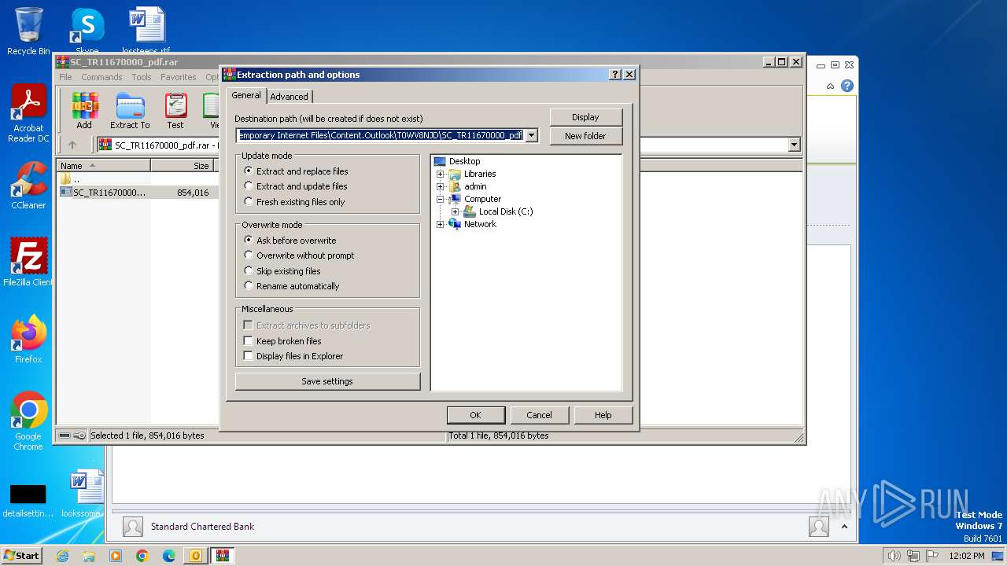
Task: Select the detailsettin desktop file
Action: [28, 500]
